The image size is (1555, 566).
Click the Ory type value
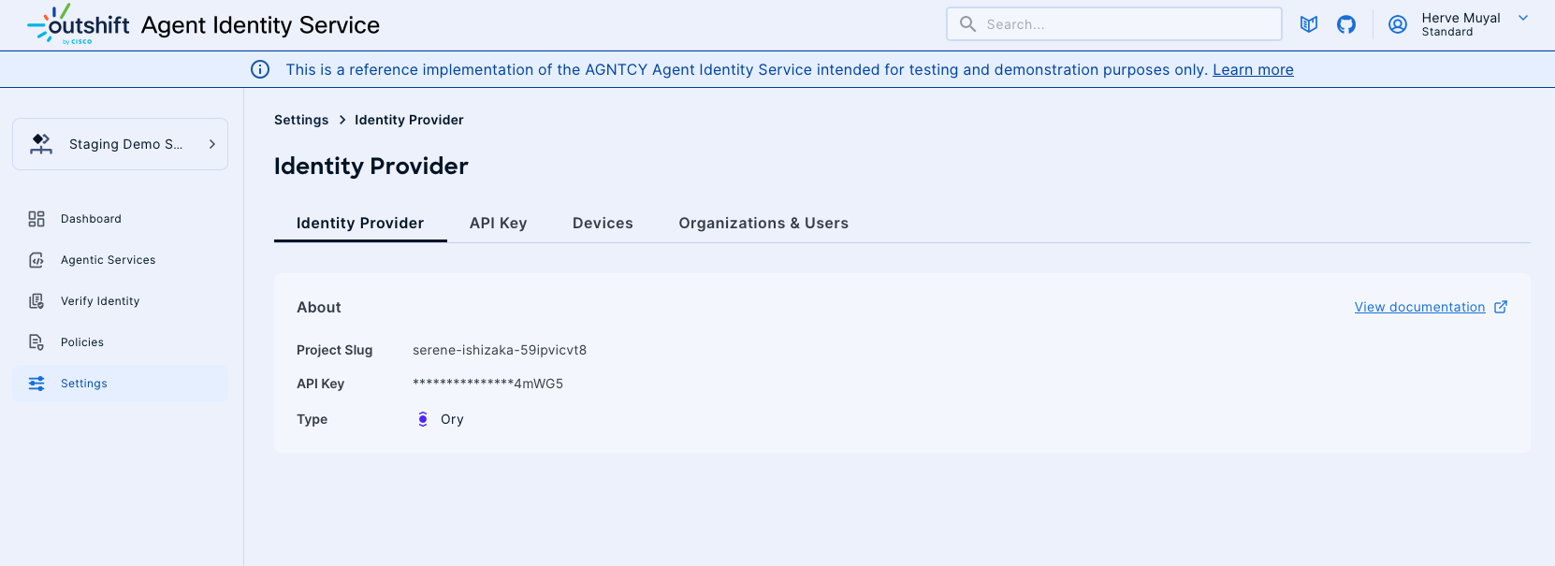(452, 419)
